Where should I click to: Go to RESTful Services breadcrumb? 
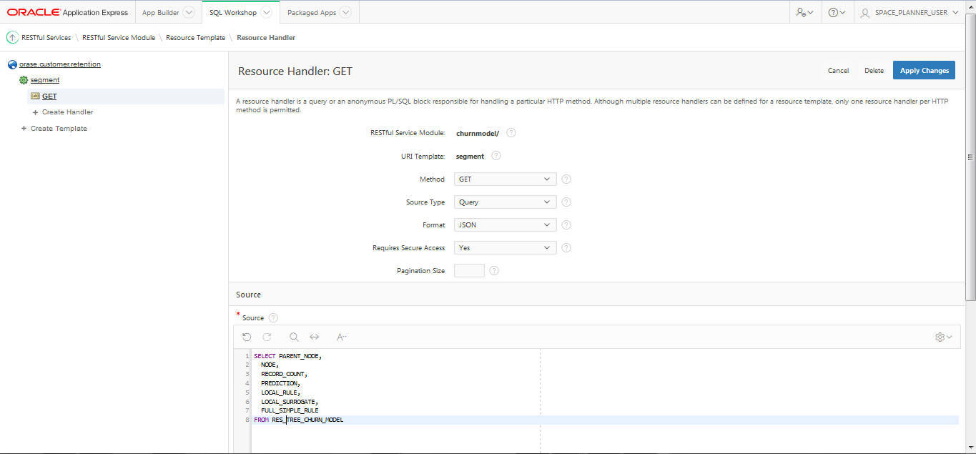46,38
